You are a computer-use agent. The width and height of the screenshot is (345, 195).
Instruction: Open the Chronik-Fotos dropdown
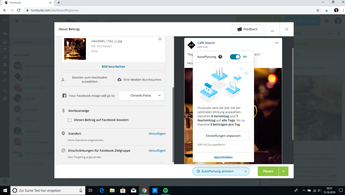[x=141, y=95]
